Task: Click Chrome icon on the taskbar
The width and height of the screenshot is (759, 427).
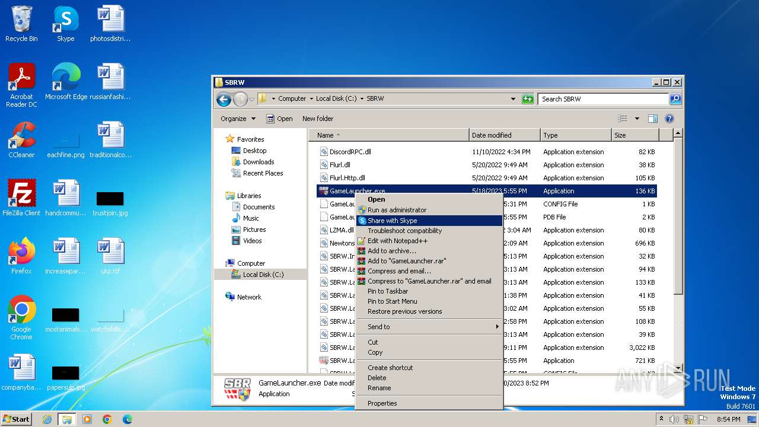Action: point(107,419)
